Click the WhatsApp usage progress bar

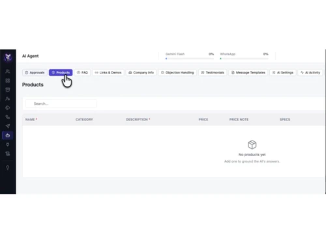(x=244, y=59)
